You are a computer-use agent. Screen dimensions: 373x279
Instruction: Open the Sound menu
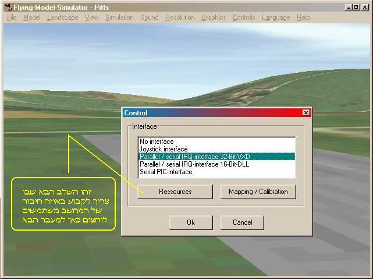point(149,17)
